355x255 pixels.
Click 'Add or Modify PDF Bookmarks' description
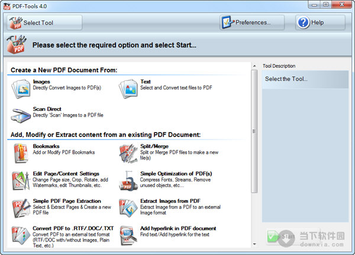coord(64,153)
